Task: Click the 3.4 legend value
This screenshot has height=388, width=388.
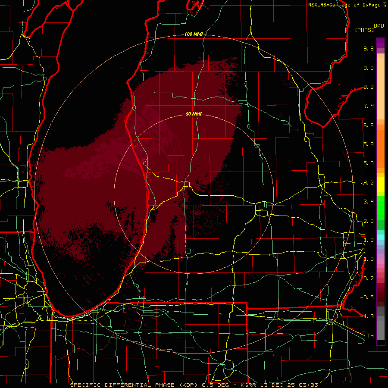Action: (x=369, y=202)
